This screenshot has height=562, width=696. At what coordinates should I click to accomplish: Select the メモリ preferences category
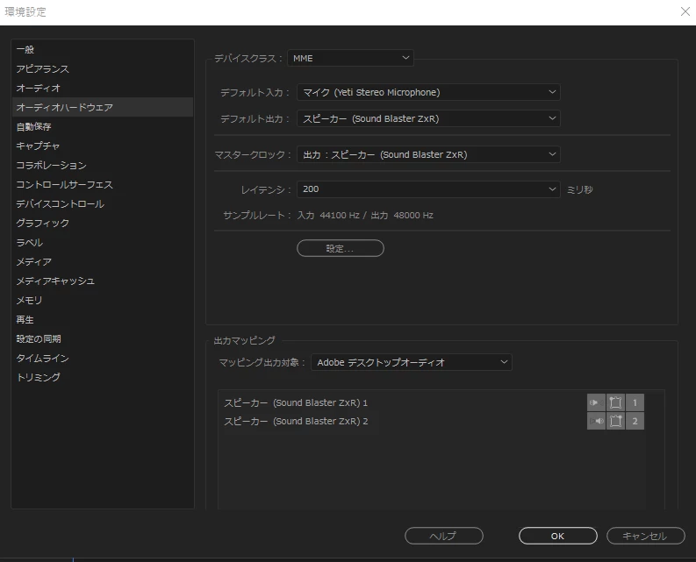(103, 301)
